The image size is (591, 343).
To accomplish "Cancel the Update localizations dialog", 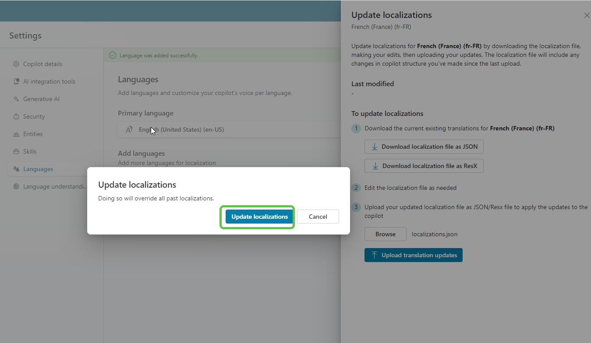I will [318, 217].
